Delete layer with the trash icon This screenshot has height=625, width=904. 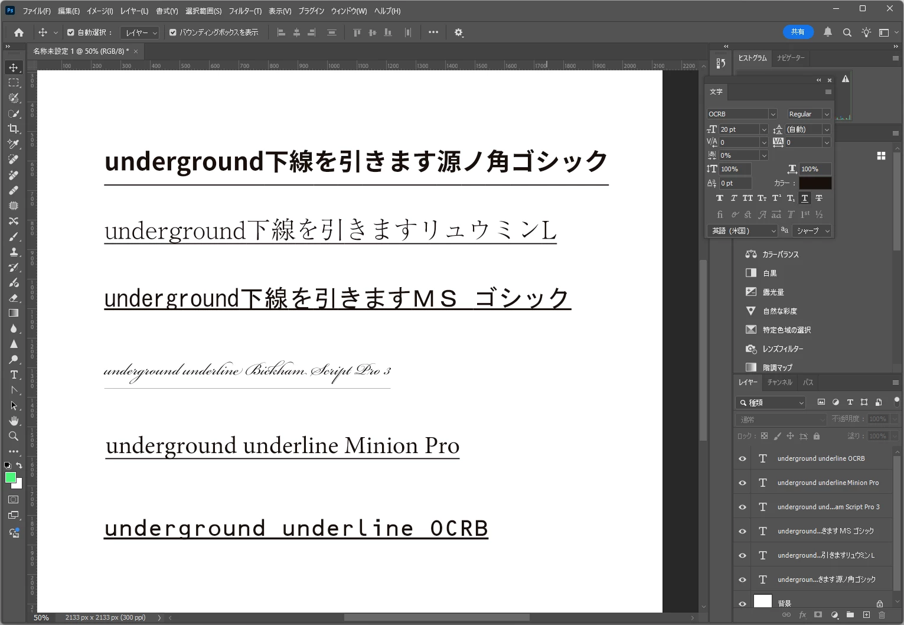click(882, 615)
